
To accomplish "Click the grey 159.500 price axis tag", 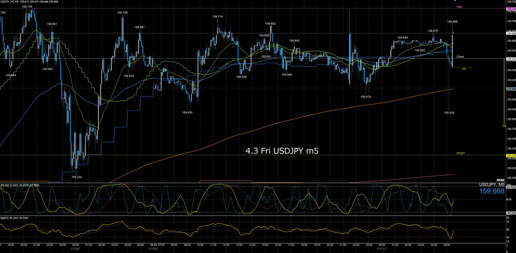I will tap(511, 89).
